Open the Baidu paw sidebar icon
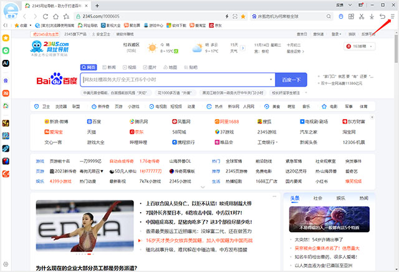This screenshot has height=272, width=399. (x=6, y=80)
